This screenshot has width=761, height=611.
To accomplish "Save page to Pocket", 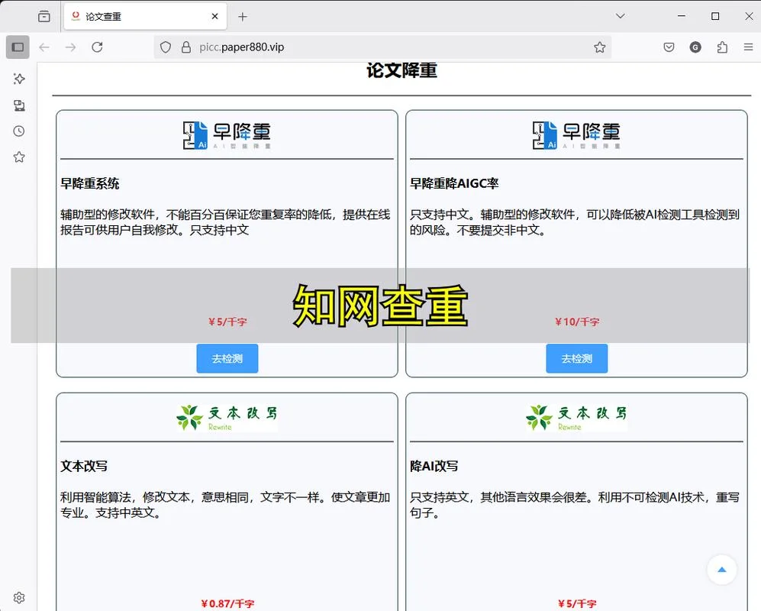I will pyautogui.click(x=669, y=47).
